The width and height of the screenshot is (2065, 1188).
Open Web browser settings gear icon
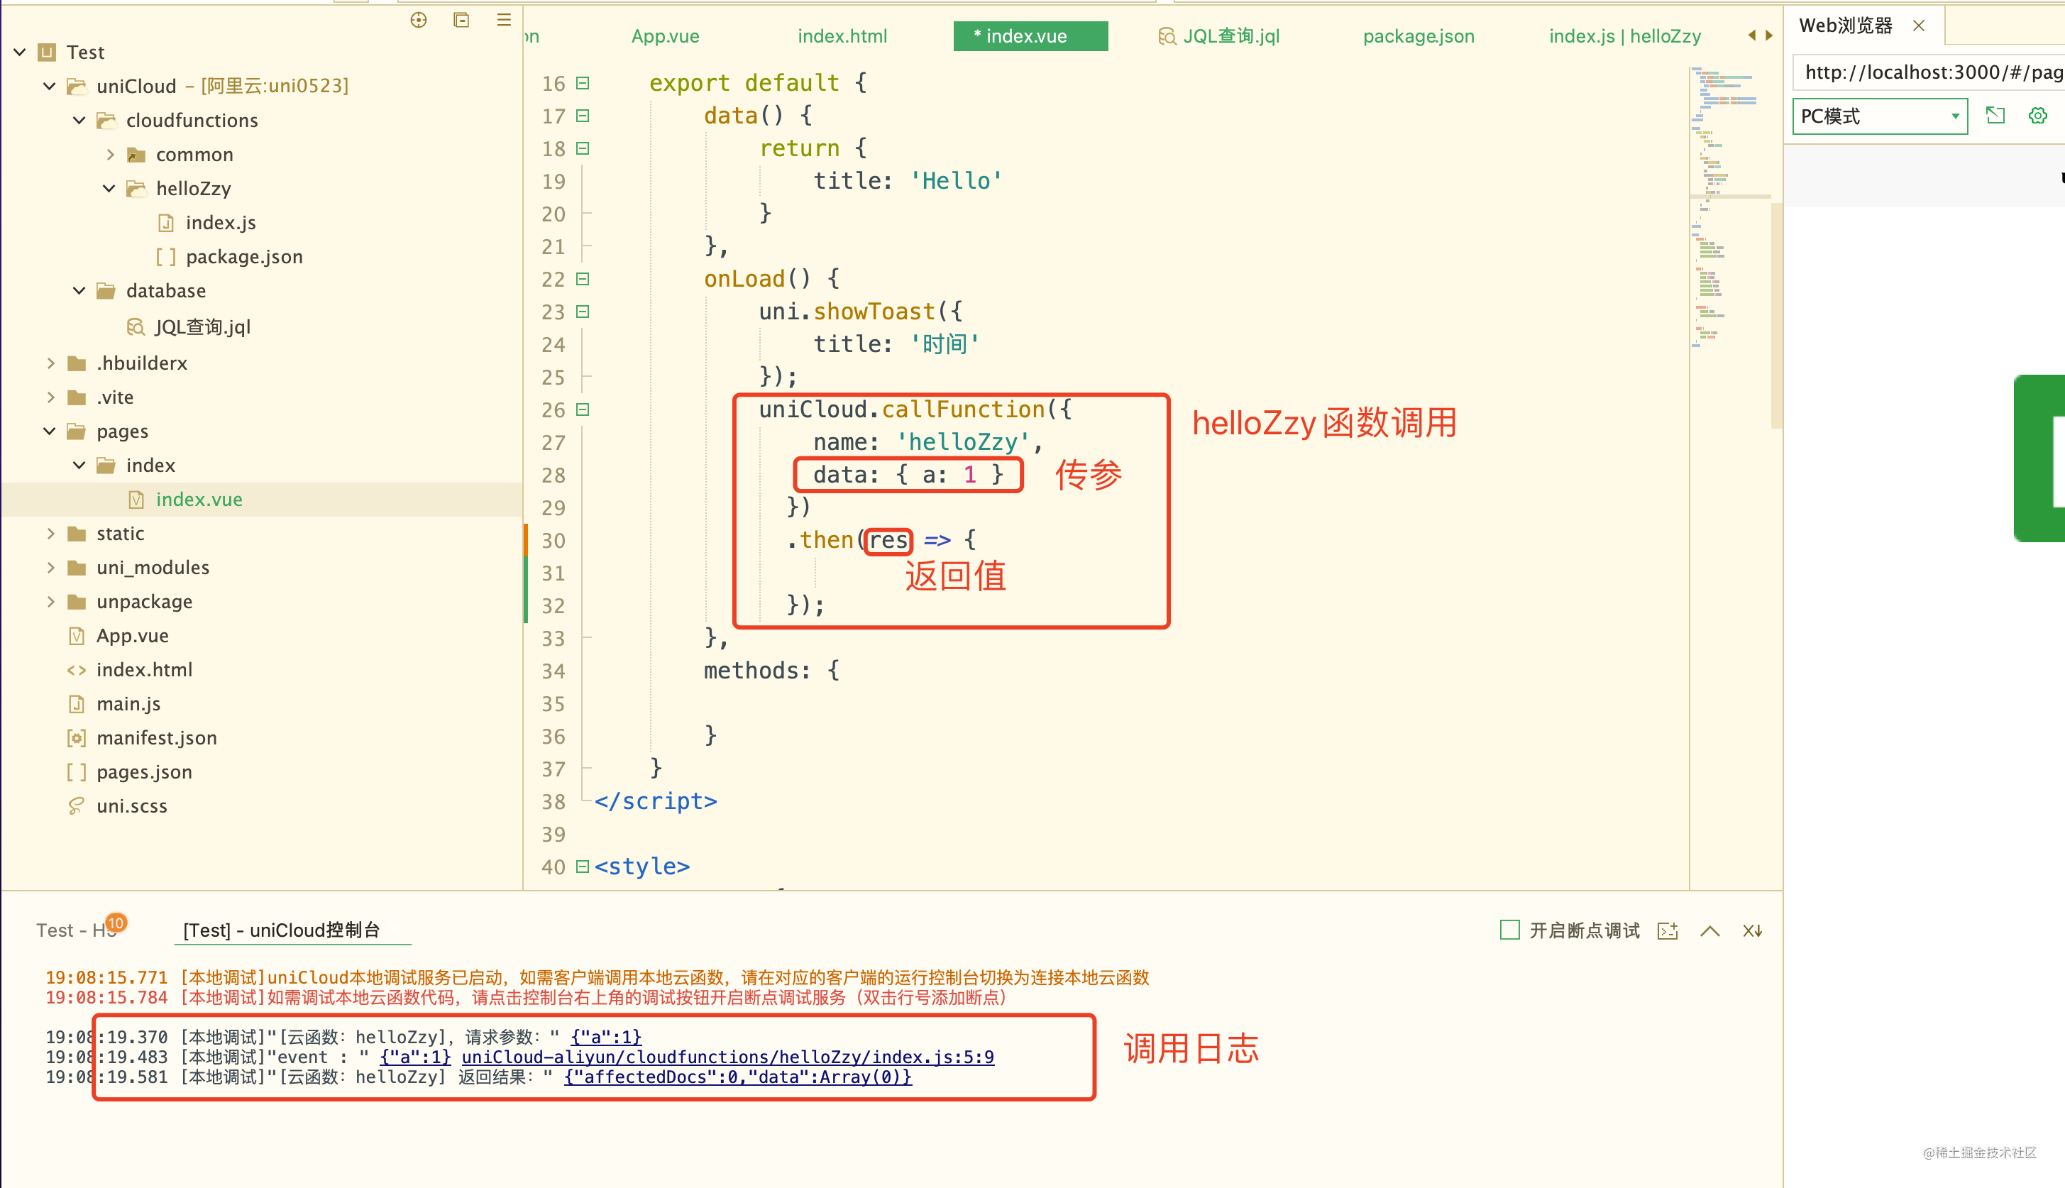(2037, 115)
